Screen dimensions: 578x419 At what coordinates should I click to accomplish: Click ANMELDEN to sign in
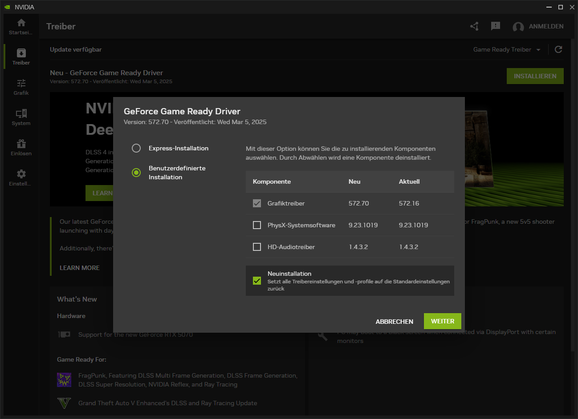coord(546,26)
